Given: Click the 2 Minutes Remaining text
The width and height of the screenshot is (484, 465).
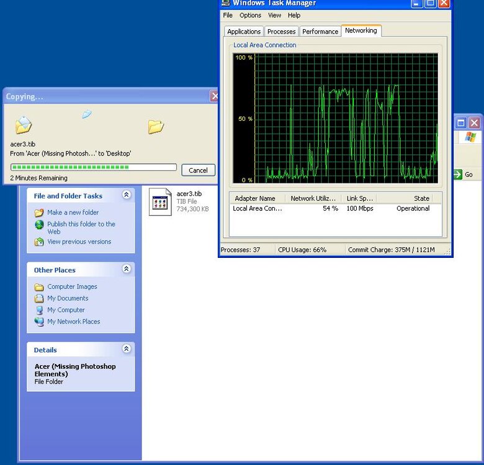Looking at the screenshot, I should 38,178.
